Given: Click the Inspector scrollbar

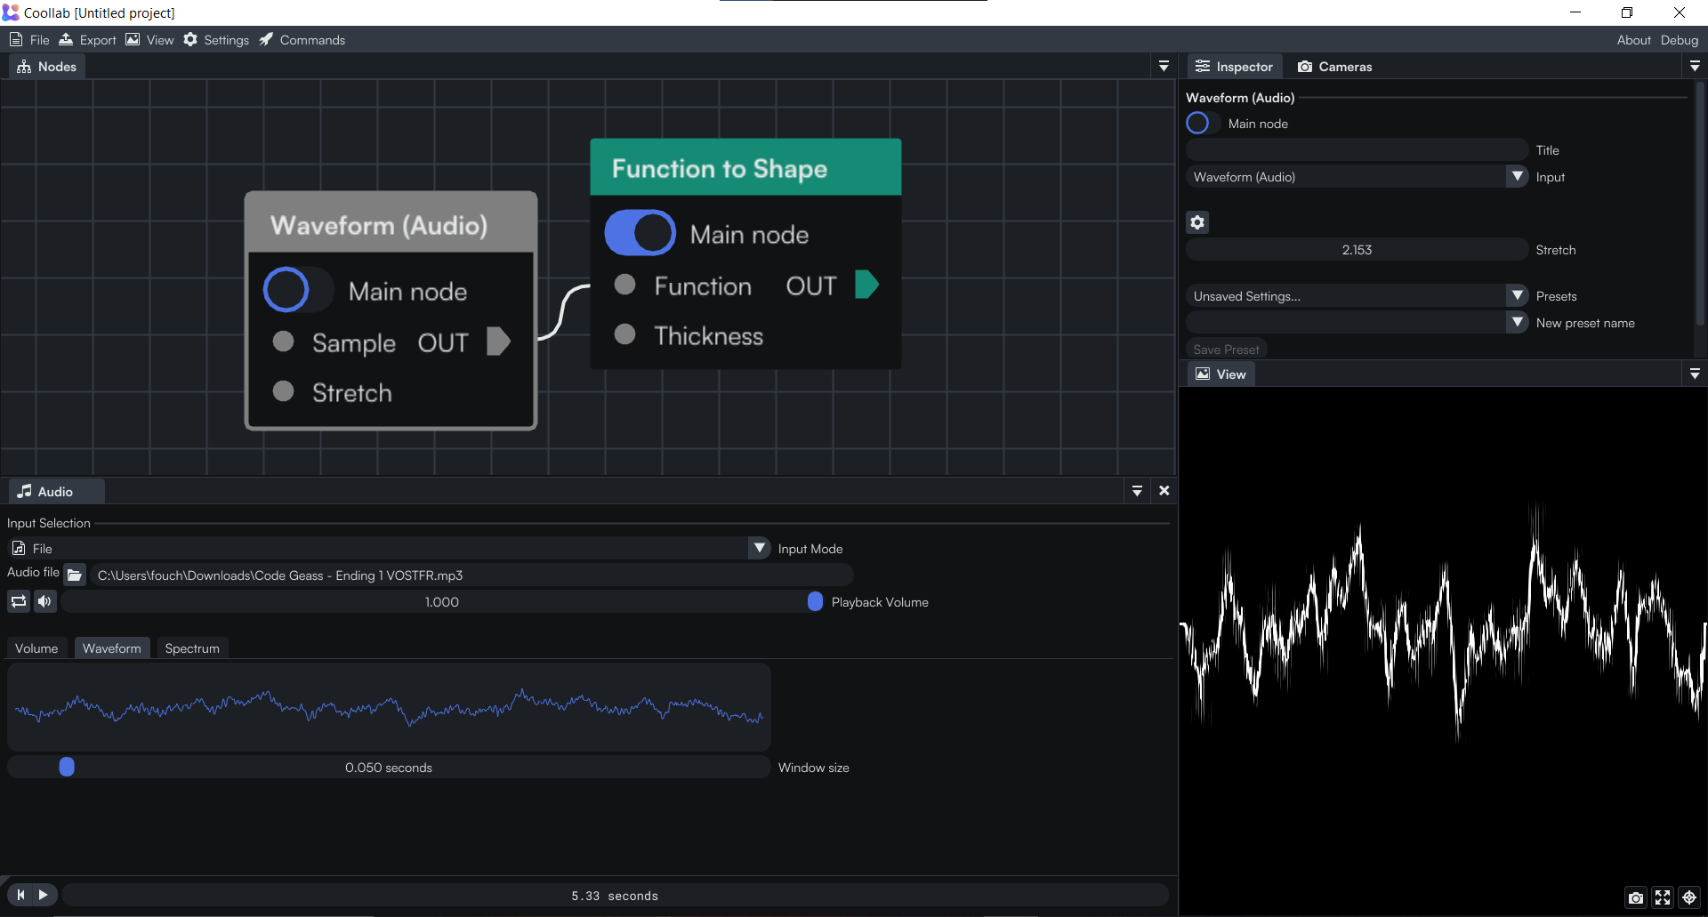Looking at the screenshot, I should [x=1700, y=205].
